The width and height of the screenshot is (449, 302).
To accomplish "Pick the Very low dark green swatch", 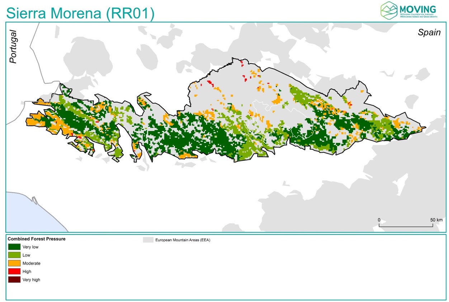I will 14,247.
